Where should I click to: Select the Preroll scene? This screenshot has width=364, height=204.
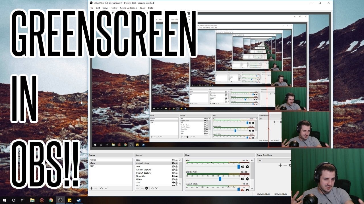click(111, 160)
